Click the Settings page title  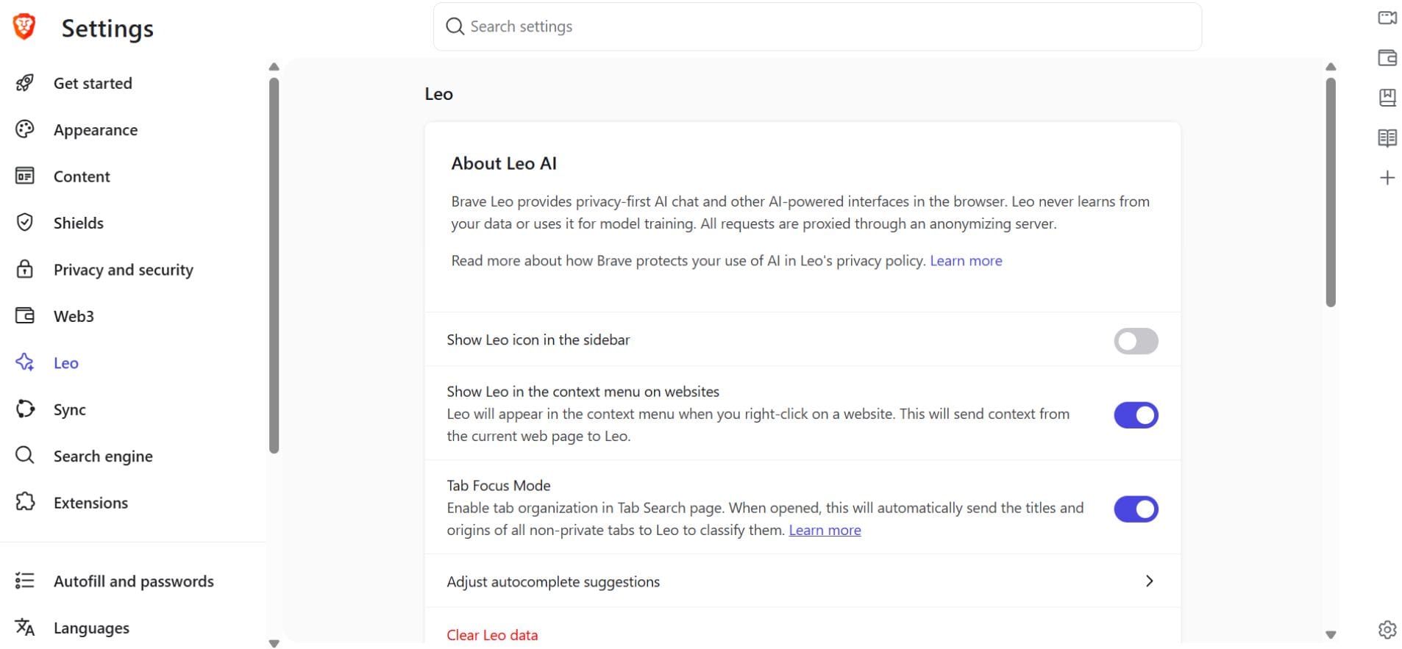[107, 28]
